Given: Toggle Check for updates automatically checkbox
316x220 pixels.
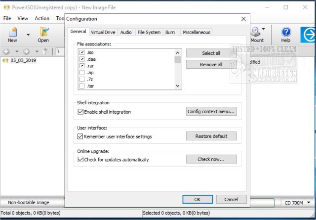Looking at the screenshot, I should (x=80, y=160).
